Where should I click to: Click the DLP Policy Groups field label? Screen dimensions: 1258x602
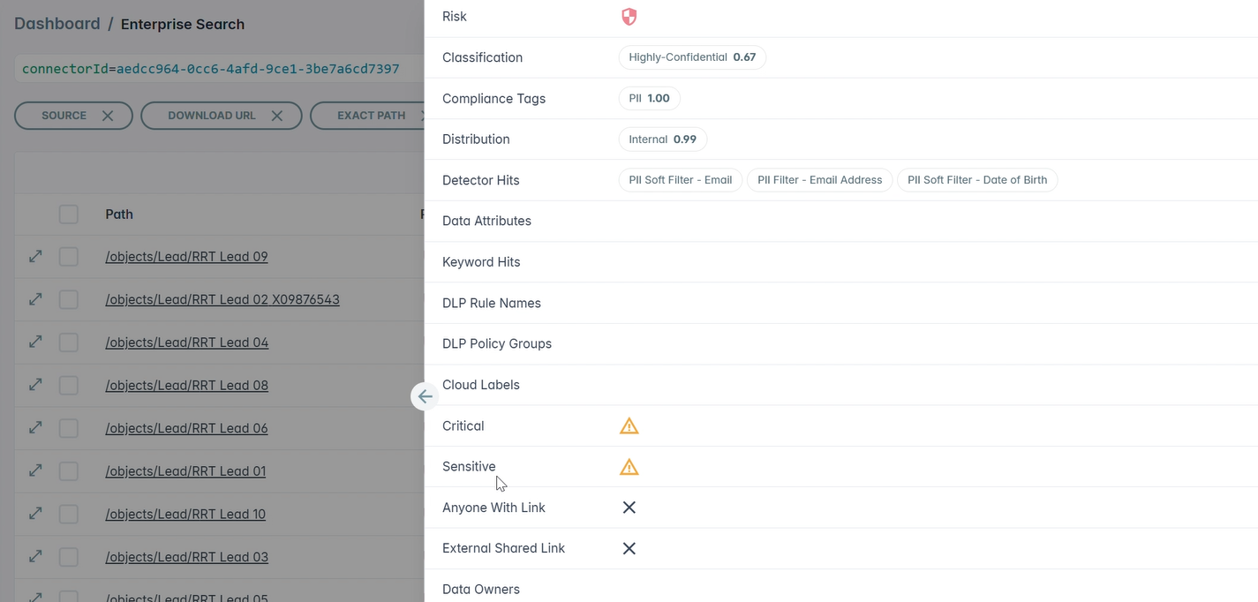pos(497,344)
